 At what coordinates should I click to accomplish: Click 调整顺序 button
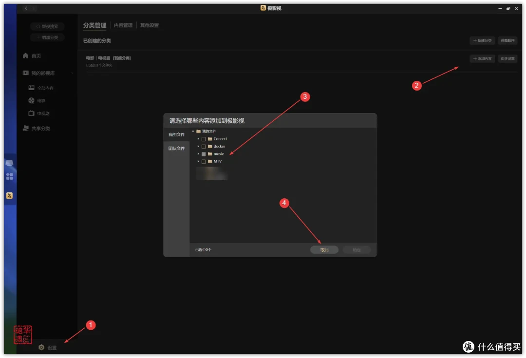coord(507,40)
